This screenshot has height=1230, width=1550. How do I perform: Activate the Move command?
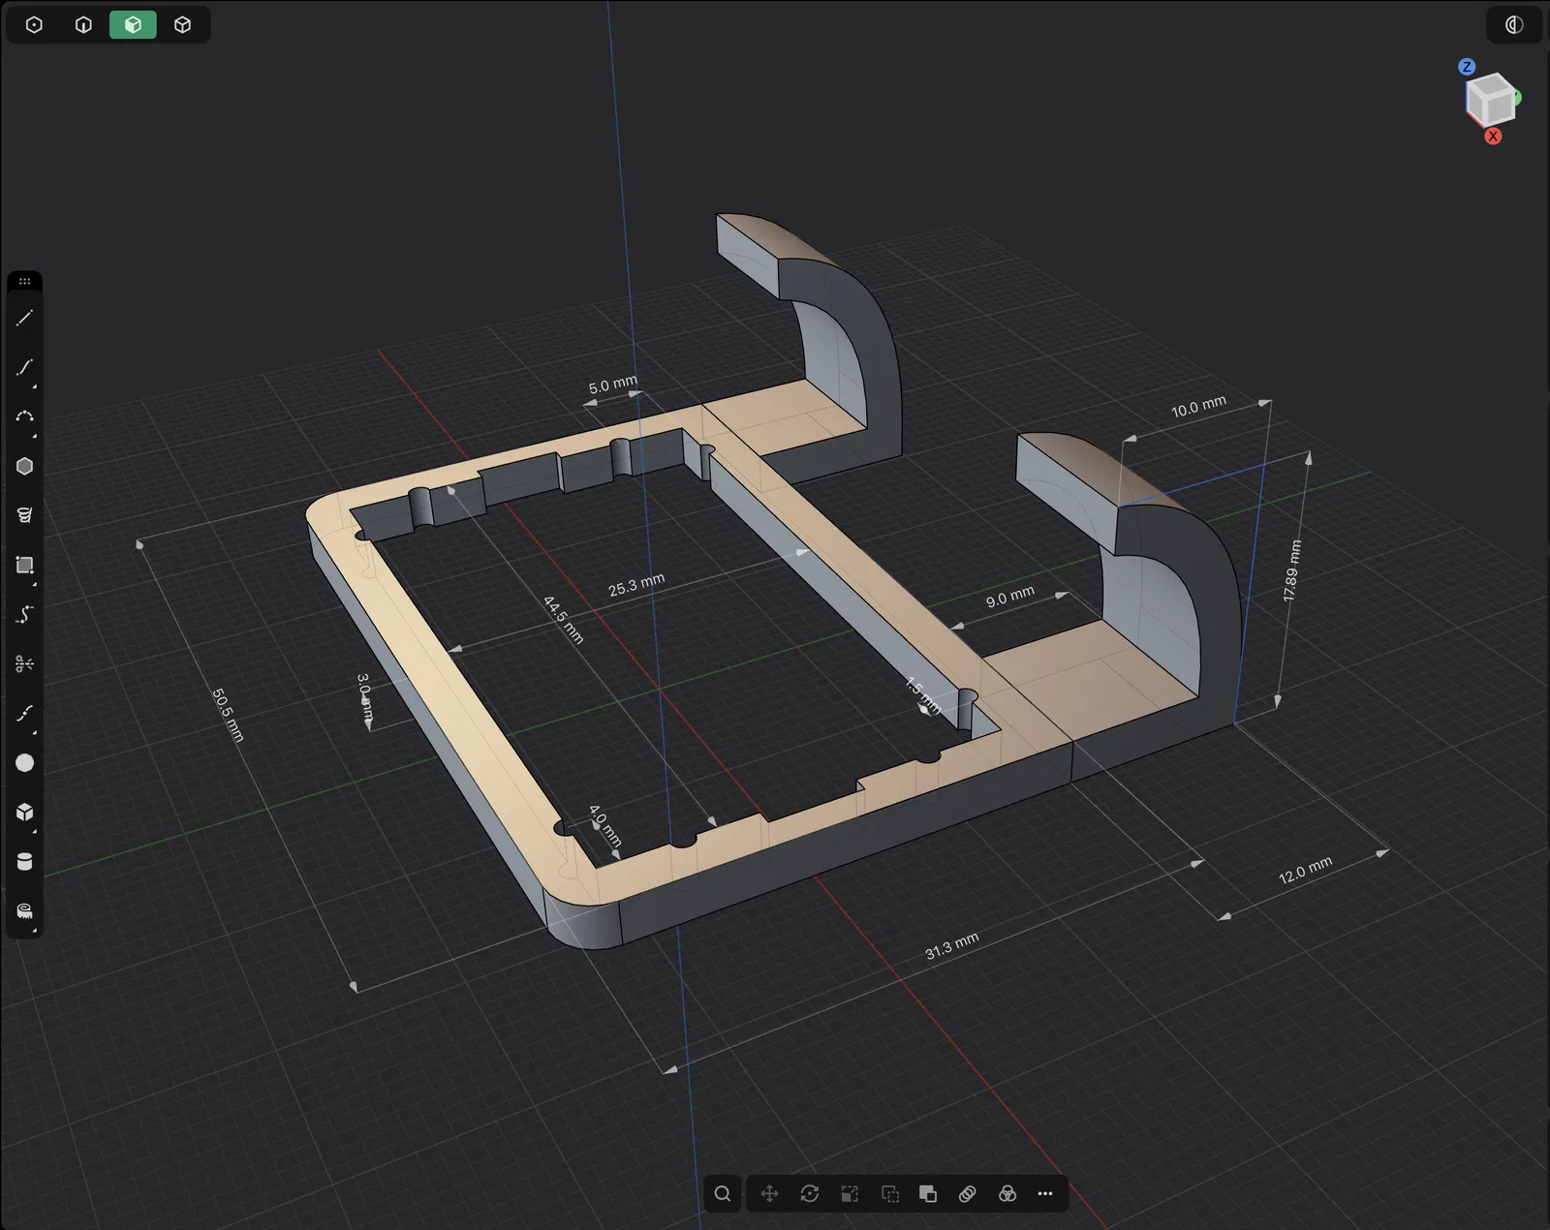(x=770, y=1193)
